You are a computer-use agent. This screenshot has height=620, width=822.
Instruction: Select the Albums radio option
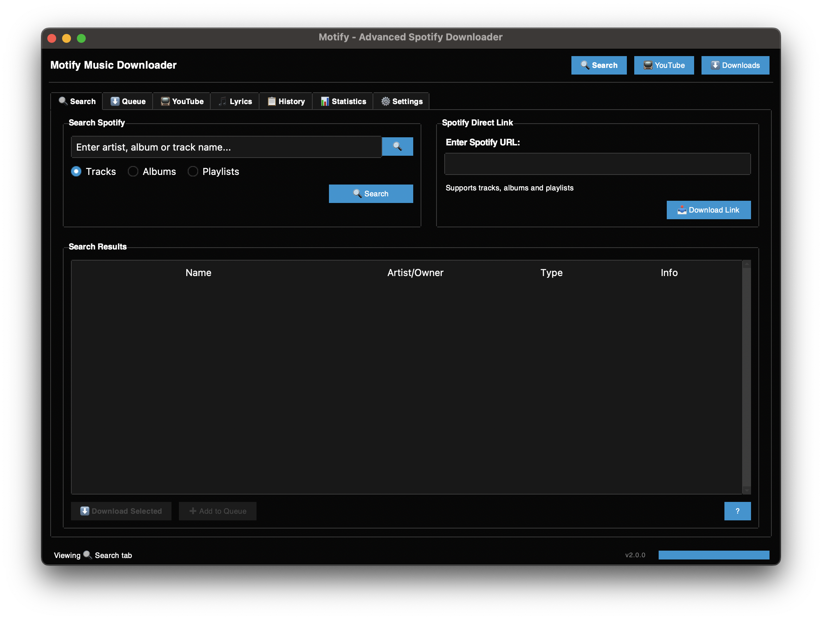point(152,171)
